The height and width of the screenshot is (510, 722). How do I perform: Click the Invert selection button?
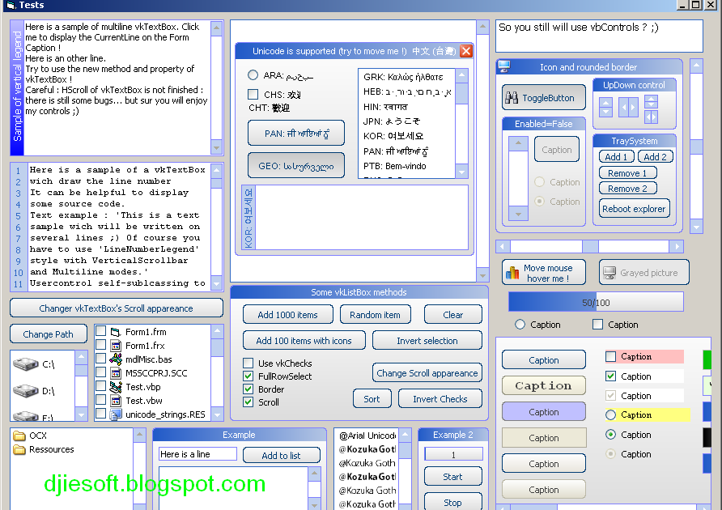pos(427,341)
